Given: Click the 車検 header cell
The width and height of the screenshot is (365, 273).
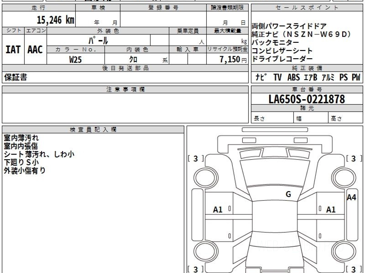Looking at the screenshot, I should [98, 8].
